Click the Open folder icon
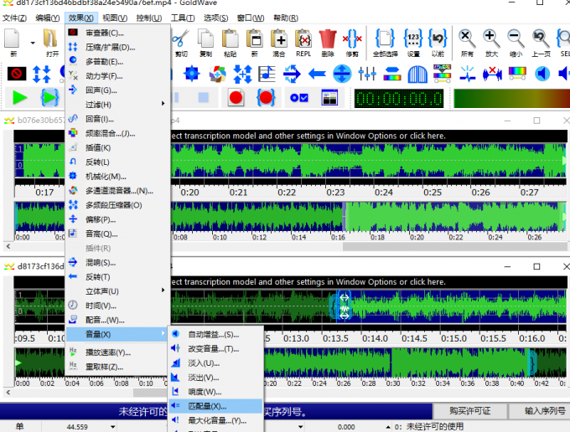 [50, 39]
